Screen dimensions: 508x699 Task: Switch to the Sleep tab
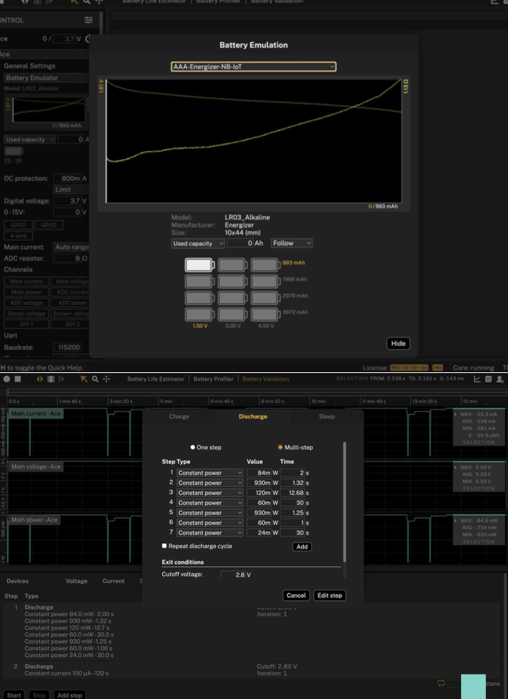pyautogui.click(x=327, y=416)
